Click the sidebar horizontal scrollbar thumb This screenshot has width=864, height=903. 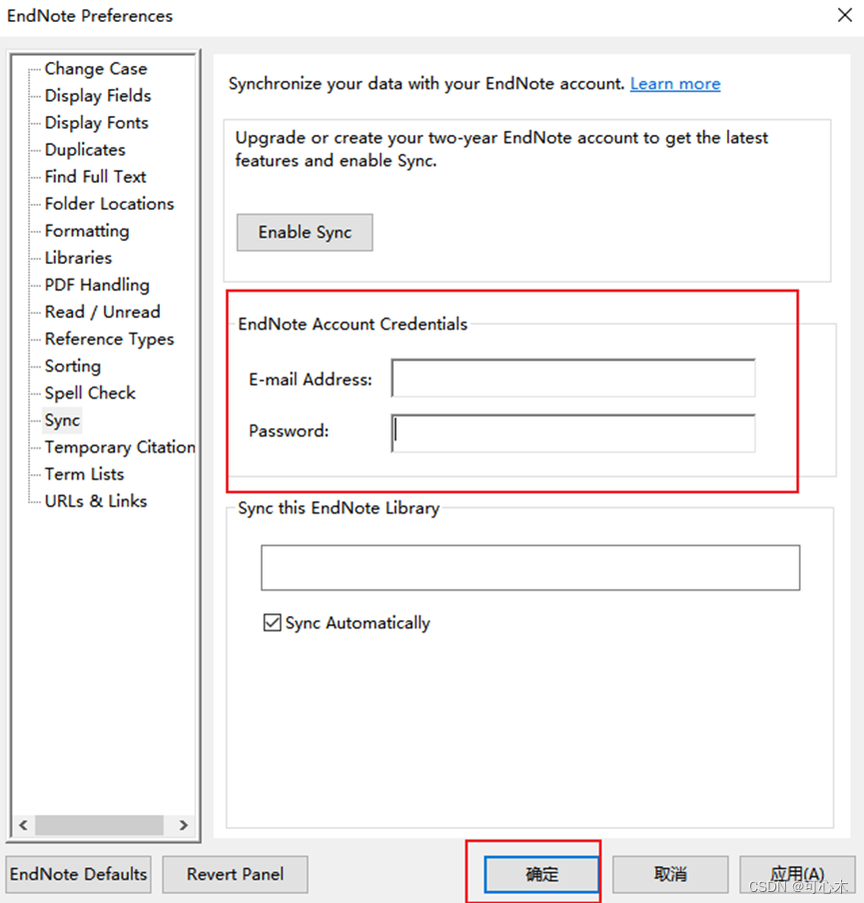(99, 825)
